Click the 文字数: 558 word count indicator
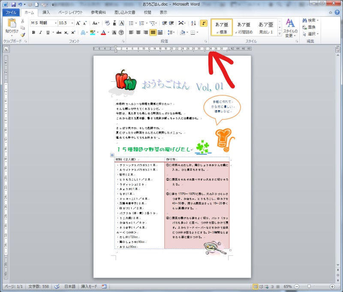The image size is (343, 292). (39, 286)
